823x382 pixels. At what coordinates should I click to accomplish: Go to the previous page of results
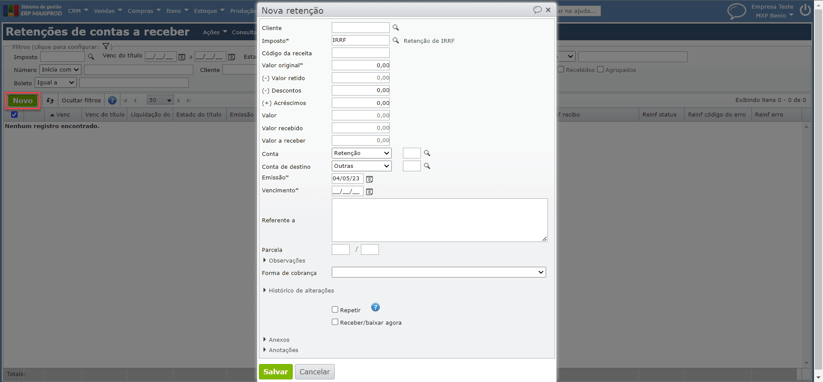pos(135,101)
